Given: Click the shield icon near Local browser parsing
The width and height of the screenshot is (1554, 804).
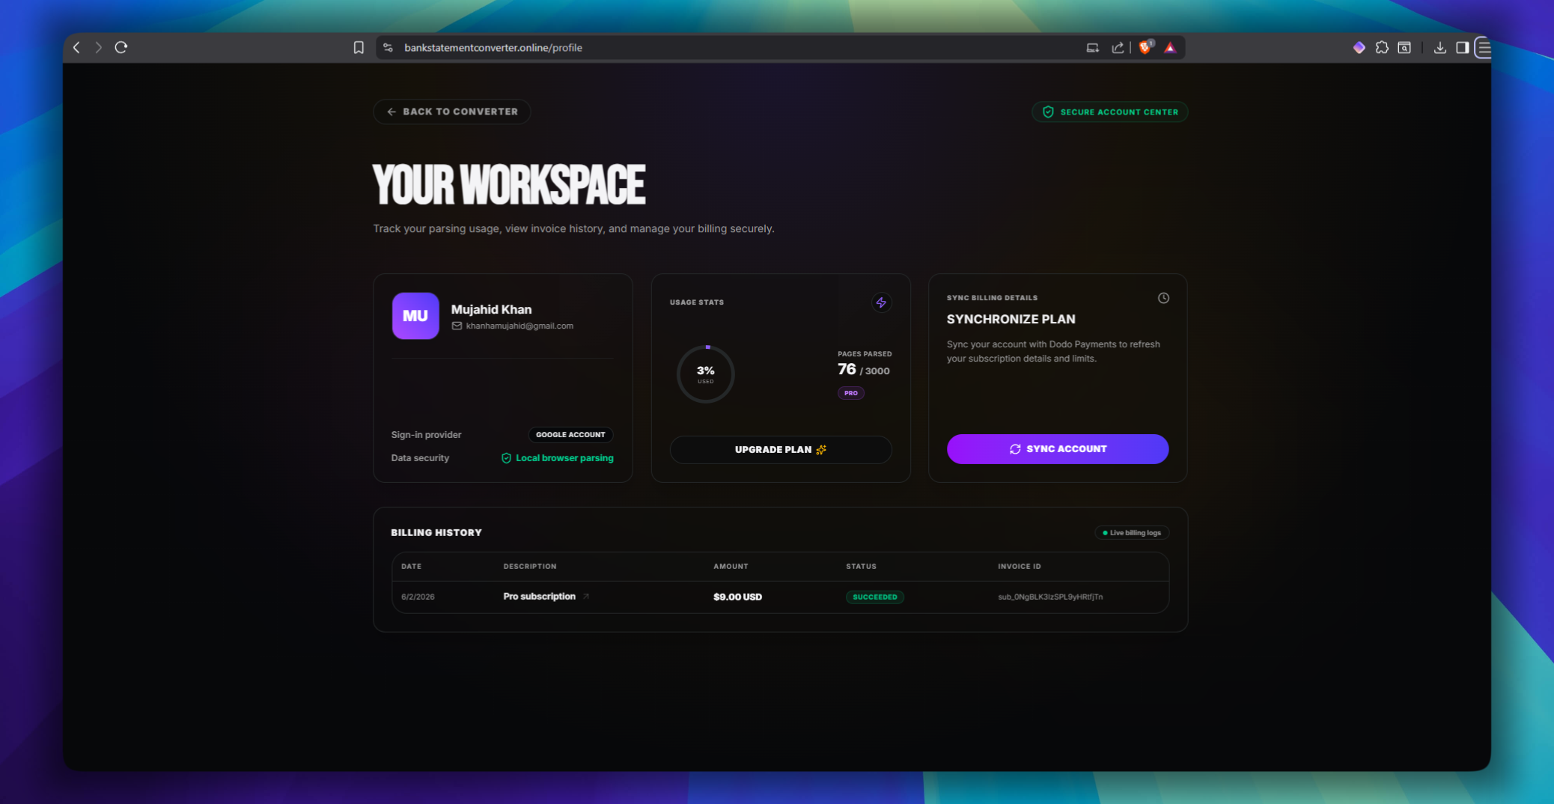Looking at the screenshot, I should 506,458.
